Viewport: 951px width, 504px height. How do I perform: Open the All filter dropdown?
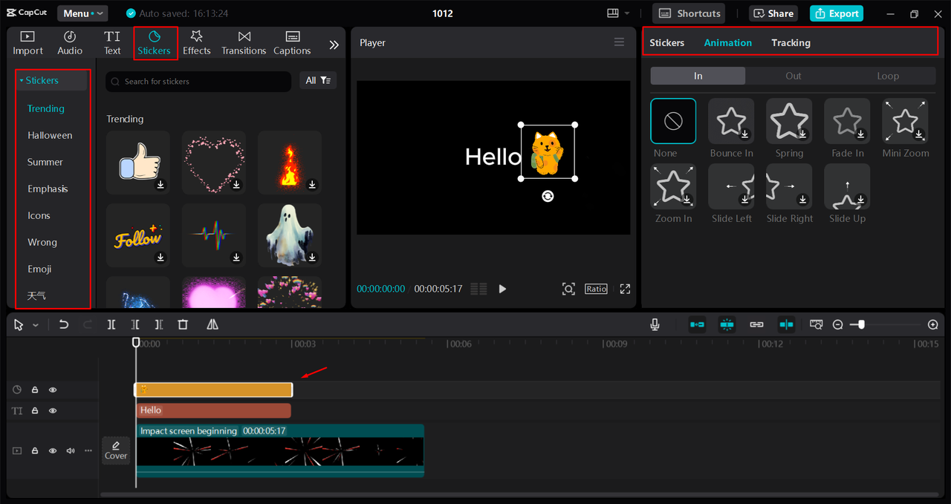pyautogui.click(x=318, y=80)
